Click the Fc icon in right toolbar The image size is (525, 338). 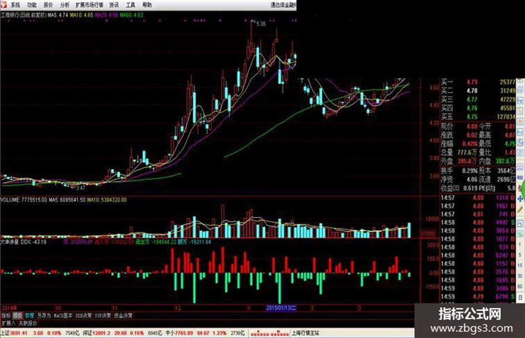coord(519,100)
